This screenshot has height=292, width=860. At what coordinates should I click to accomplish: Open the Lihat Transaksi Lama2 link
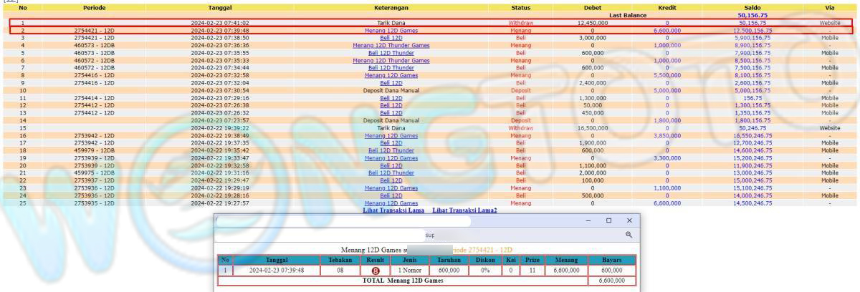(464, 210)
